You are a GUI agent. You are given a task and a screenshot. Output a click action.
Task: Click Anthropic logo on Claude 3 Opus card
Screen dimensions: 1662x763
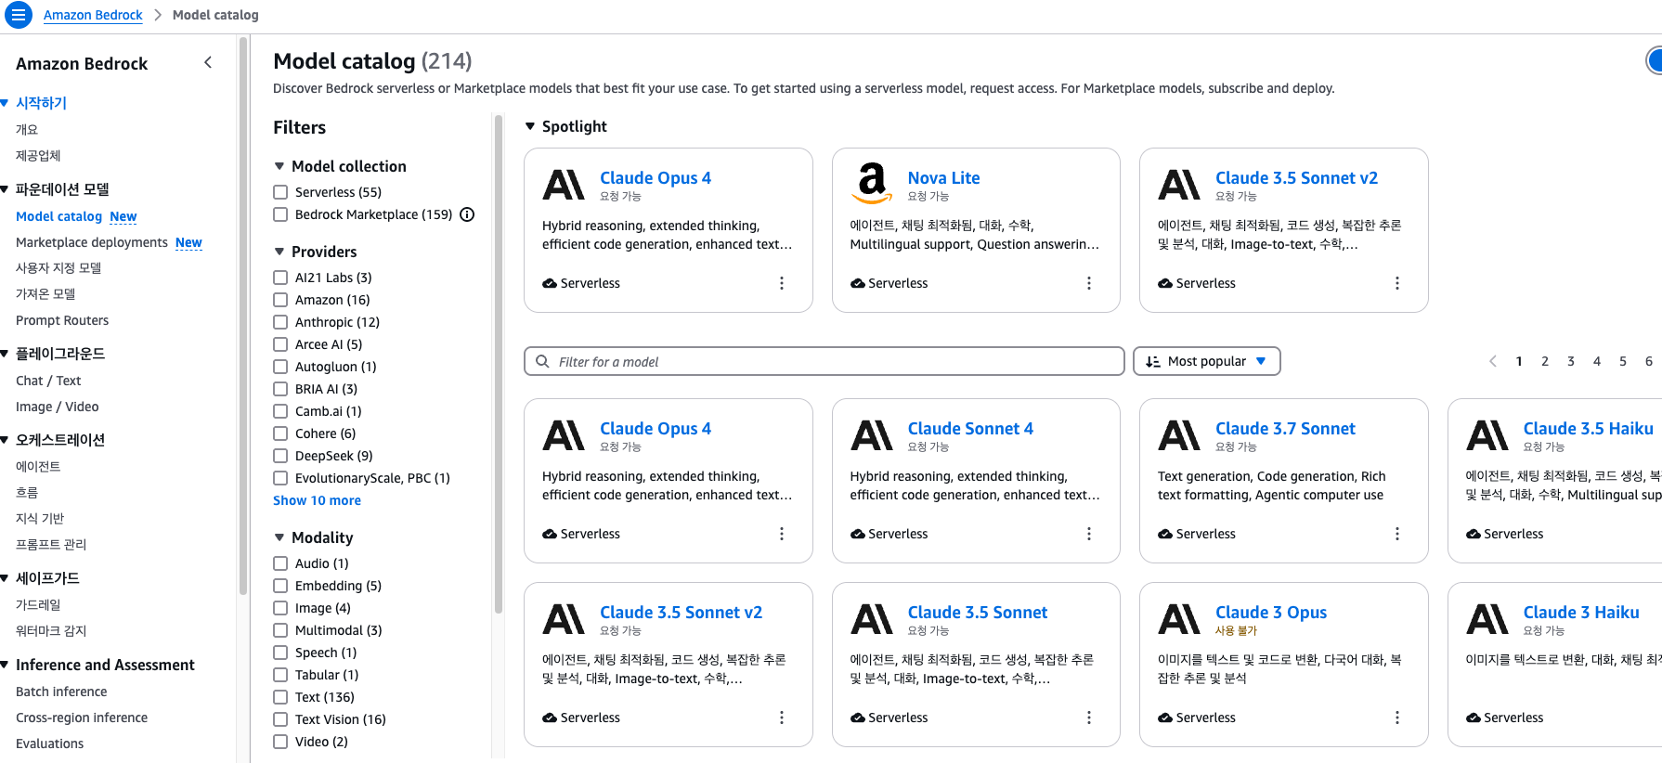(1179, 618)
